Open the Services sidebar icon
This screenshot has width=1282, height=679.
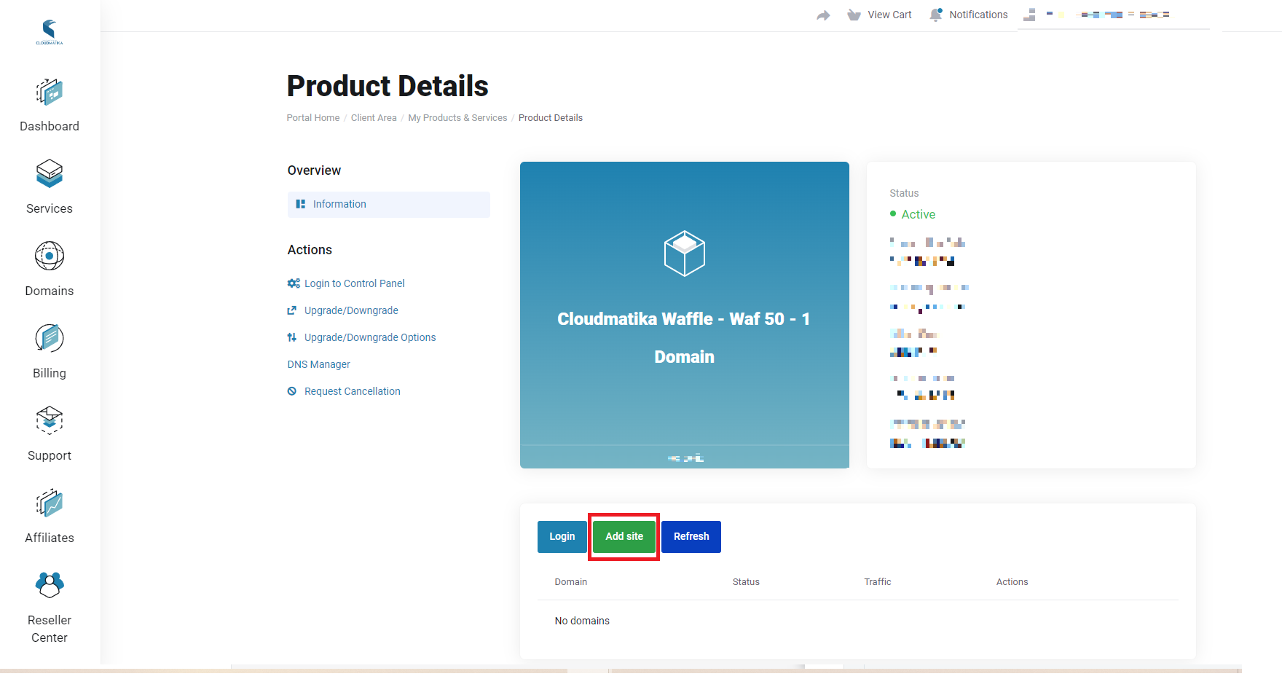[50, 174]
